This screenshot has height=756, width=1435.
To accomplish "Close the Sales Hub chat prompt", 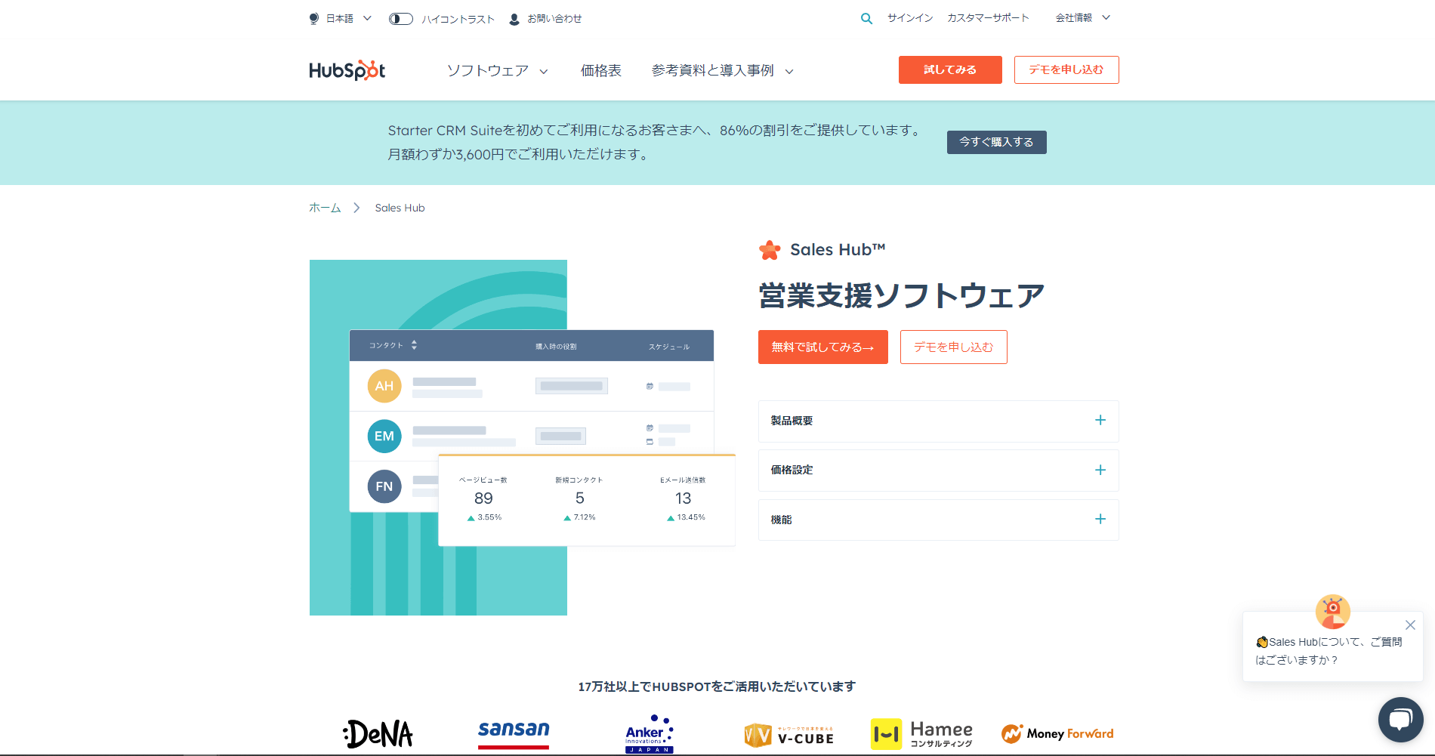I will 1410,625.
